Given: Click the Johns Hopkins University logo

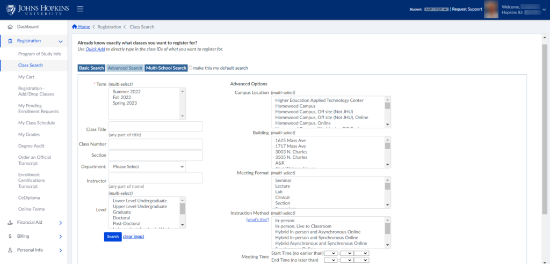Looking at the screenshot, I should (37, 10).
